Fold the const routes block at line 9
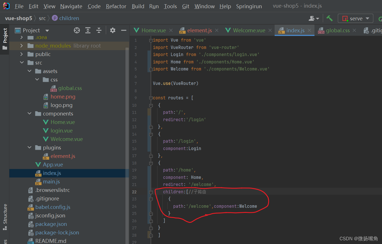Image resolution: width=382 pixels, height=244 pixels. (151, 98)
